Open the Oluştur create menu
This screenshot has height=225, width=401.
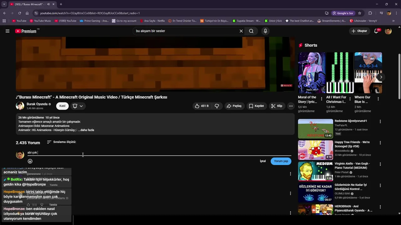[x=359, y=31]
